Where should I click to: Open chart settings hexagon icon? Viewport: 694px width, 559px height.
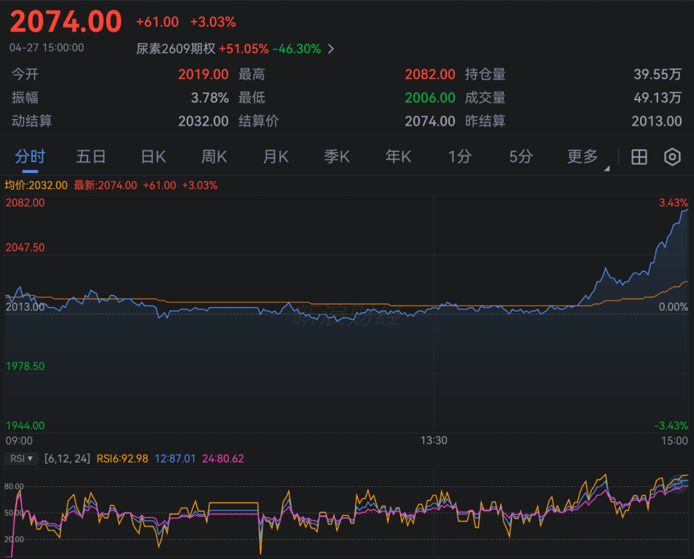(x=672, y=157)
